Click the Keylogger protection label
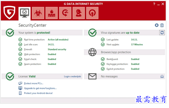 [117, 64]
